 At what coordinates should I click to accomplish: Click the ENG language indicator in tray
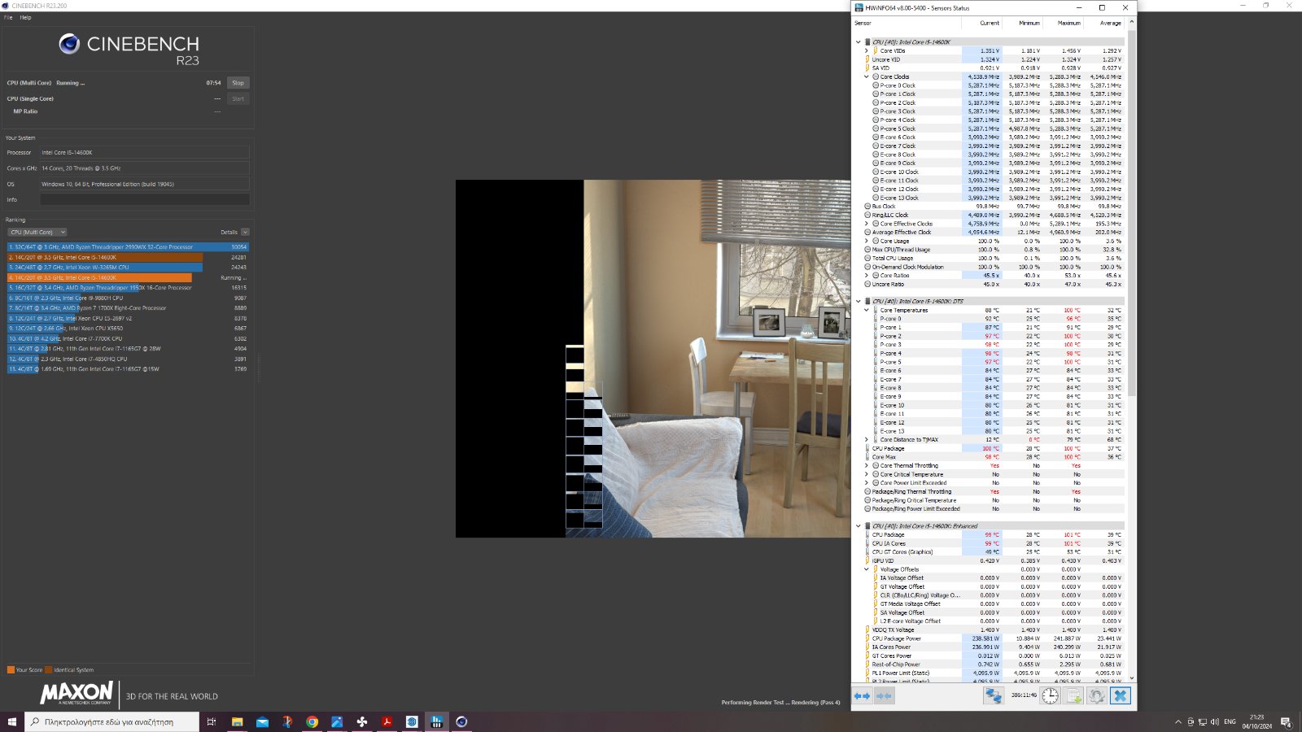pyautogui.click(x=1230, y=721)
